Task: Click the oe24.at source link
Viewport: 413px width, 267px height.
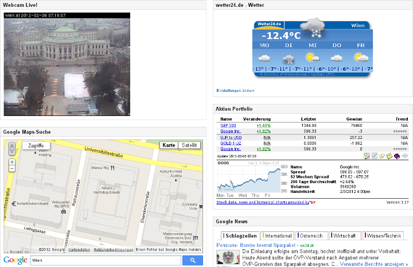Action: tap(306, 245)
